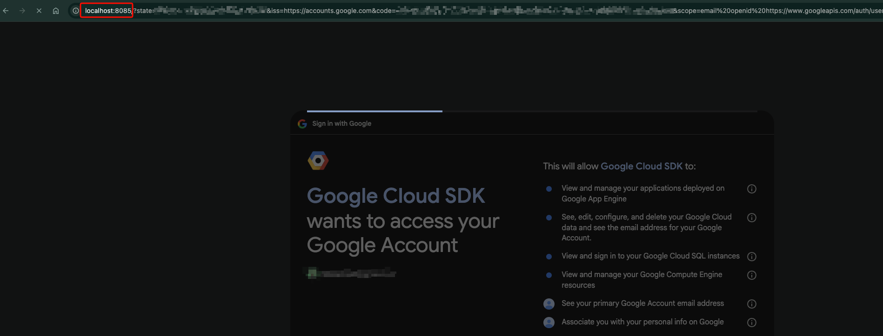Screen dimensions: 883x336
Task: Show info for Cloud SQL instances permission
Action: pyautogui.click(x=752, y=257)
